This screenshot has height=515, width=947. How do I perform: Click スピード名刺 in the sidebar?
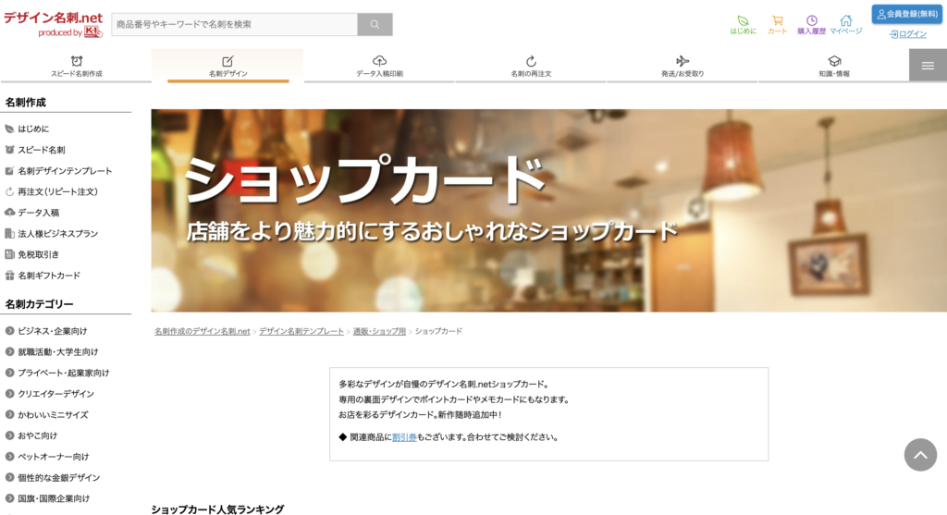pyautogui.click(x=41, y=150)
